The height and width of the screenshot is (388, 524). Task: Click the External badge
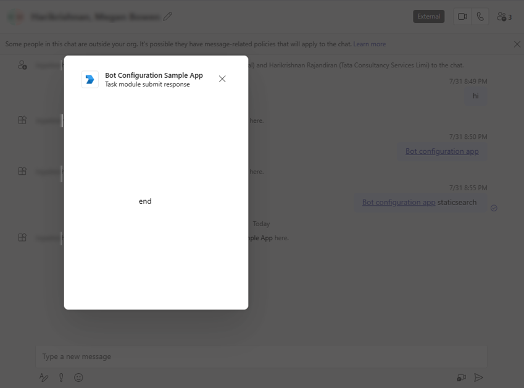(x=429, y=17)
